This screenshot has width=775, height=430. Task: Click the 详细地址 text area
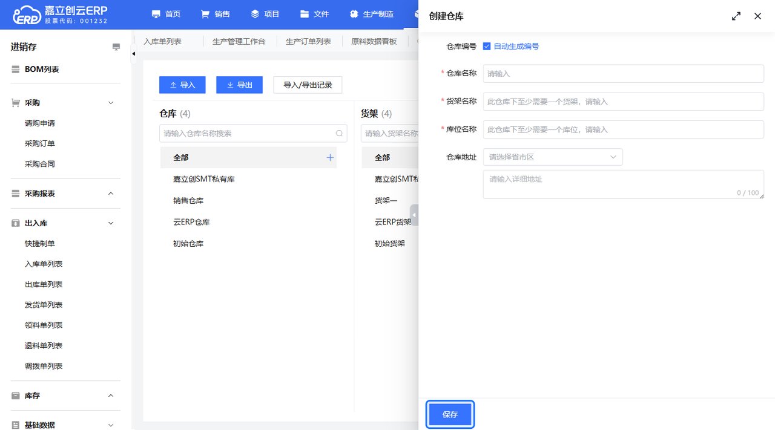pyautogui.click(x=624, y=184)
